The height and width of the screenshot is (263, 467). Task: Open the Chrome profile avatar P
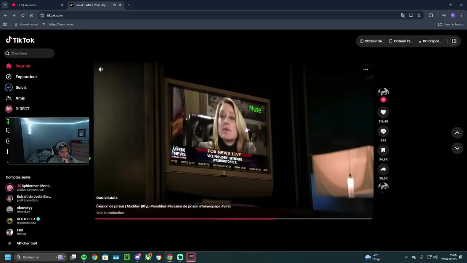pyautogui.click(x=453, y=15)
